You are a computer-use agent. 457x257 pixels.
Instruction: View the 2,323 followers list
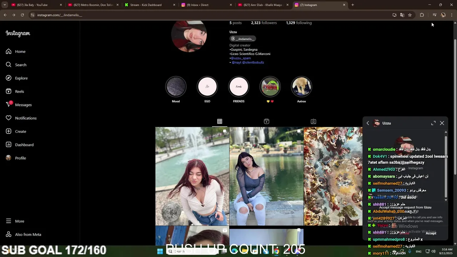[264, 23]
